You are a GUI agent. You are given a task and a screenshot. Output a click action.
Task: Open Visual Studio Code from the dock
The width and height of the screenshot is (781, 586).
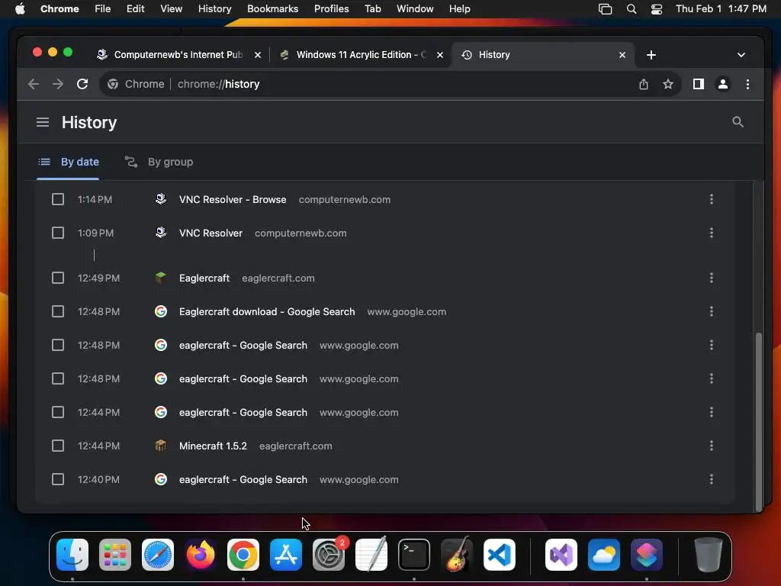click(x=500, y=555)
